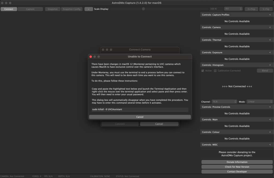Collapse the Controls: Preview Controls section
Image resolution: width=274 pixels, height=178 pixels.
coord(270,107)
